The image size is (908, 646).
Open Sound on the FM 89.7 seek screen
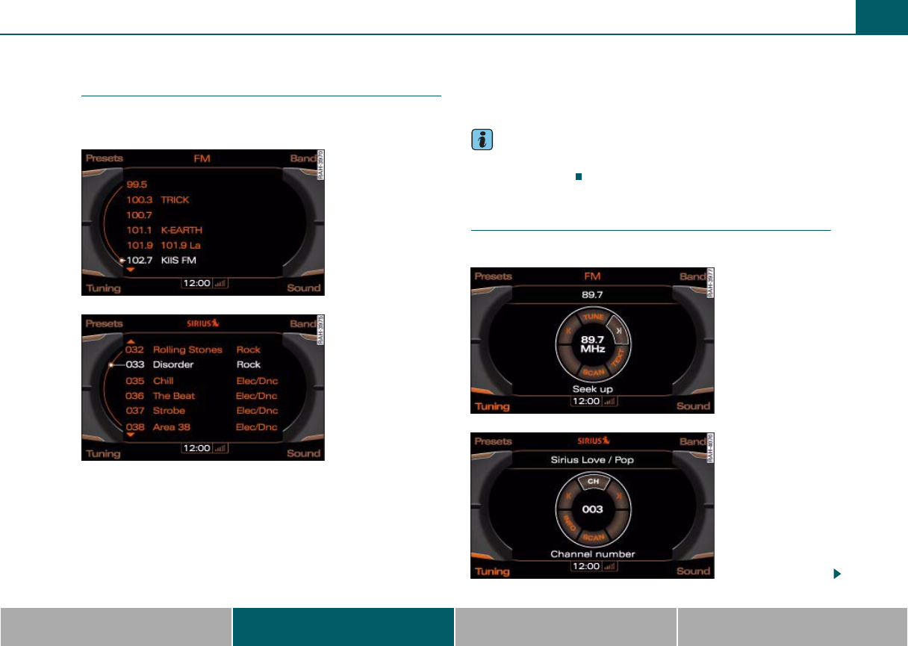(x=693, y=406)
